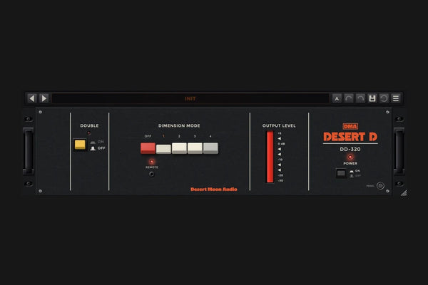Click the resize grip at bottom corner
Image resolution: width=428 pixels, height=285 pixels.
(x=404, y=193)
